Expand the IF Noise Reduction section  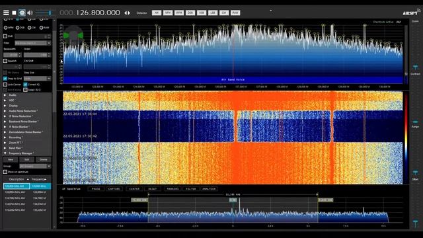click(20, 116)
